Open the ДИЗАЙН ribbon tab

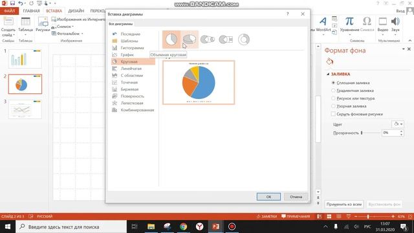(x=76, y=11)
